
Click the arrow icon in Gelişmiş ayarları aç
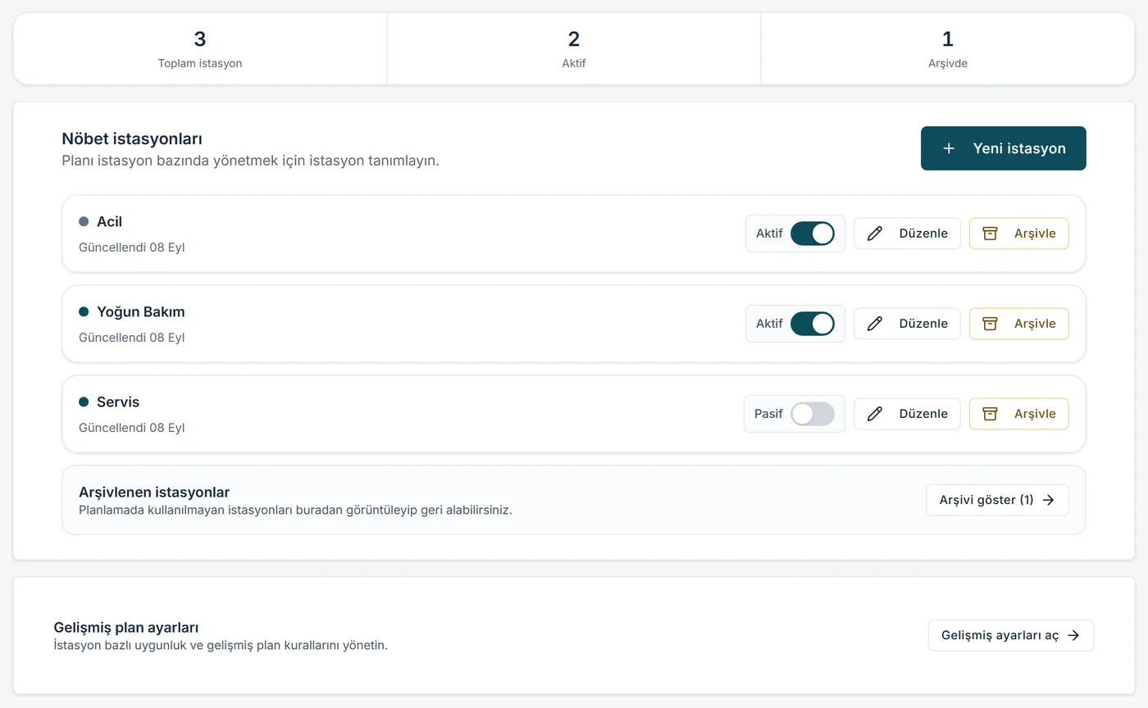1073,635
